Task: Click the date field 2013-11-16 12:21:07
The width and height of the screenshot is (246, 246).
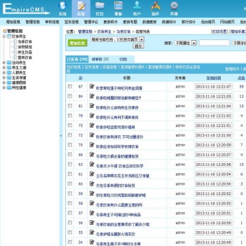Action: click(x=213, y=86)
